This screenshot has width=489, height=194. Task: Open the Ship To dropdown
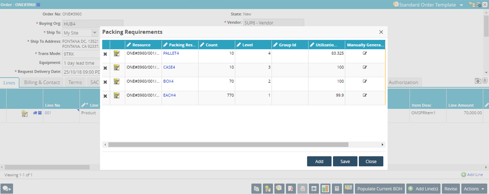(95, 33)
